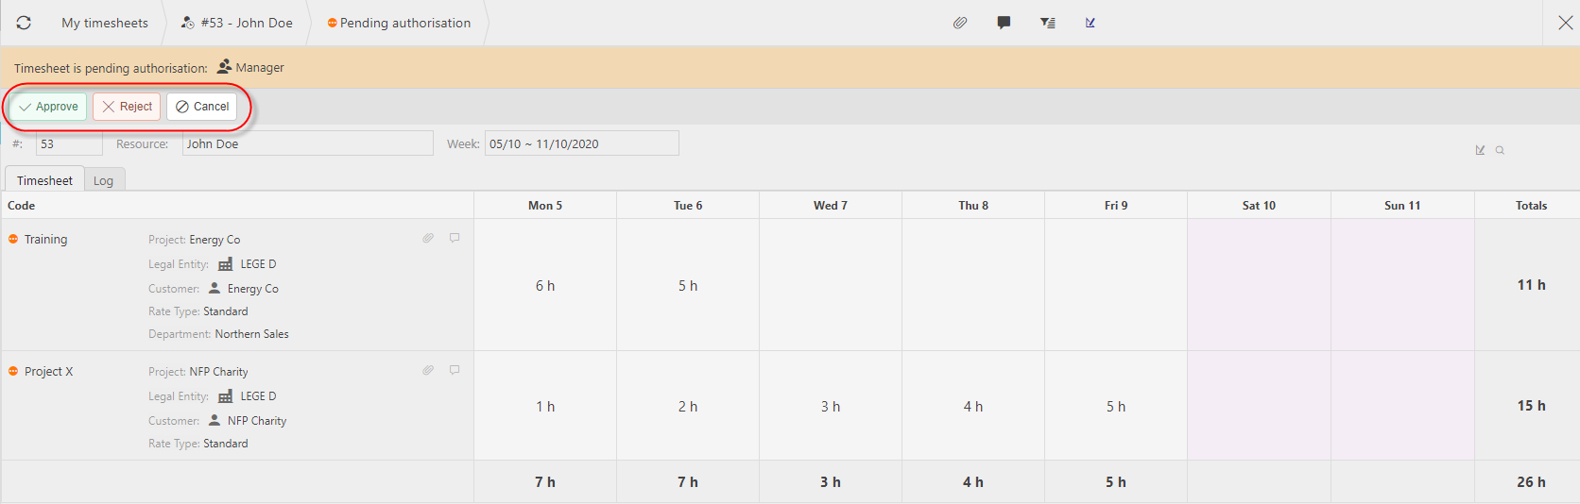This screenshot has width=1580, height=504.
Task: Select Monday 6 h cell for Training
Action: (545, 286)
